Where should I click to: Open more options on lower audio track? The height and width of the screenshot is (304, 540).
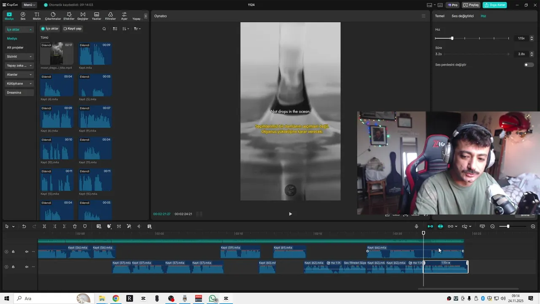point(33,267)
